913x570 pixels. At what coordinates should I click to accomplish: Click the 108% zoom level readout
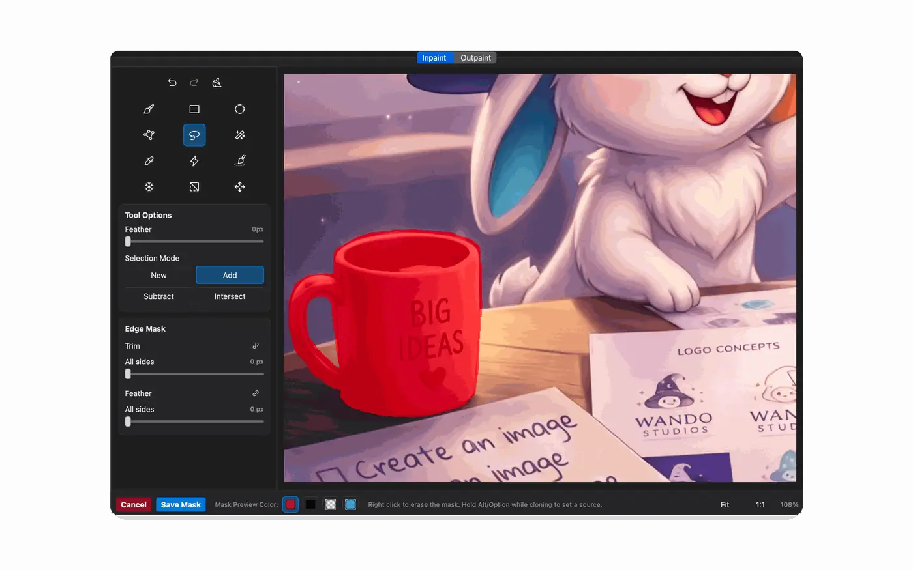(x=789, y=505)
